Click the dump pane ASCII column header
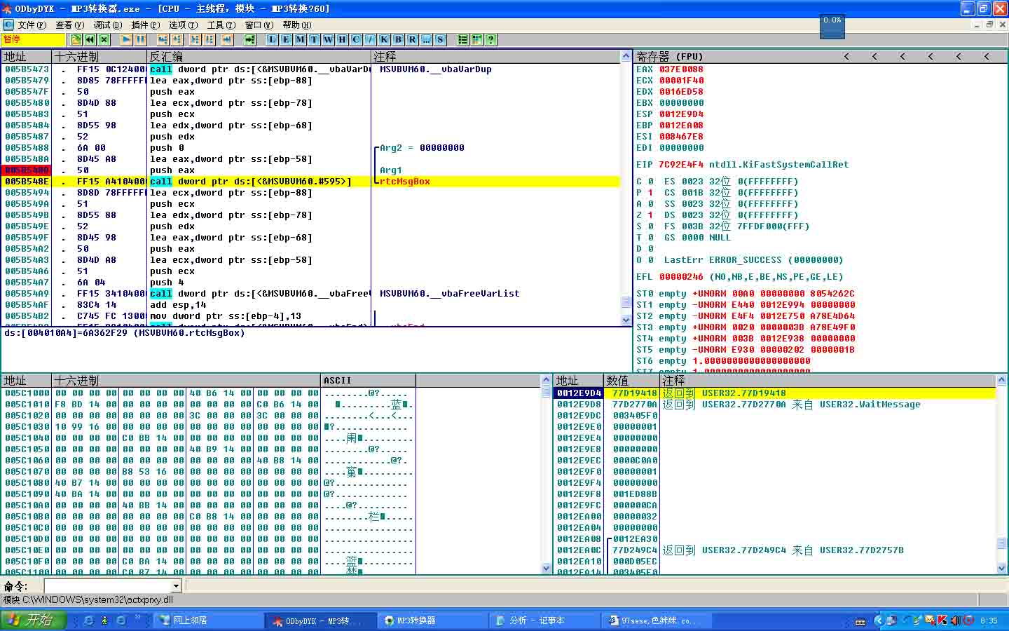Image resolution: width=1009 pixels, height=631 pixels. tap(368, 380)
